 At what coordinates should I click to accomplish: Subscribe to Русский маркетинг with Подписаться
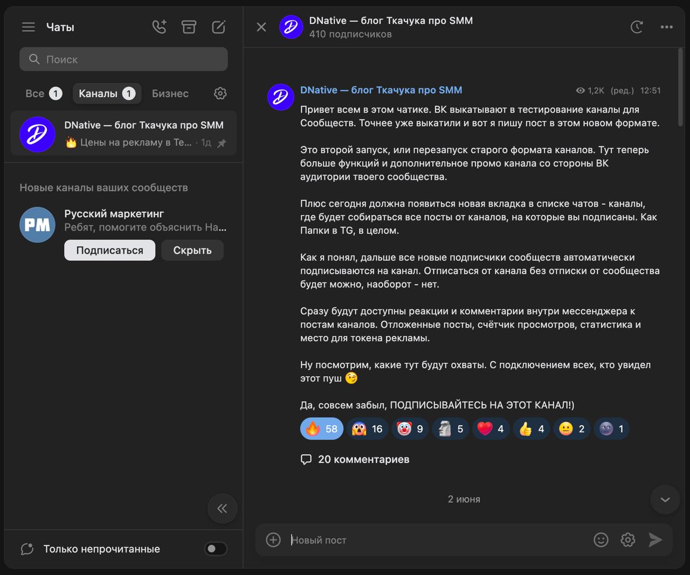[110, 250]
